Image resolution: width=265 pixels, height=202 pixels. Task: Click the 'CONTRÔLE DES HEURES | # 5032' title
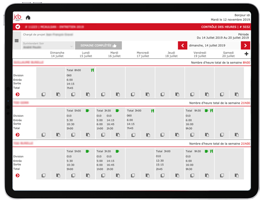pyautogui.click(x=225, y=27)
